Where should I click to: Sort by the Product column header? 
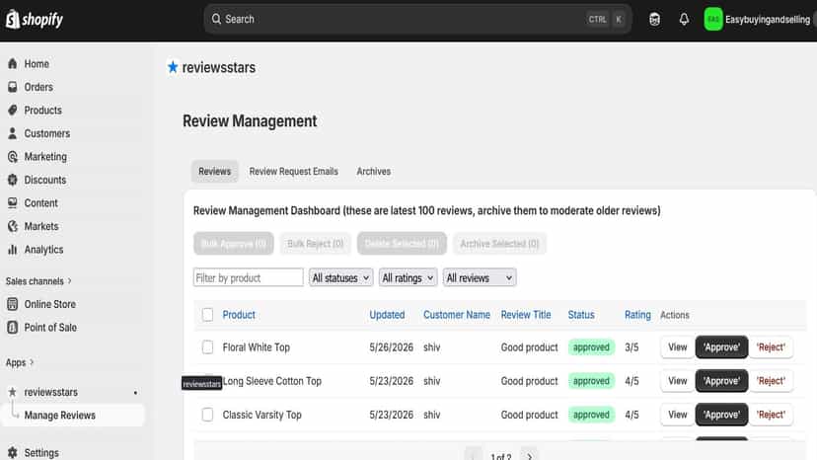point(239,315)
